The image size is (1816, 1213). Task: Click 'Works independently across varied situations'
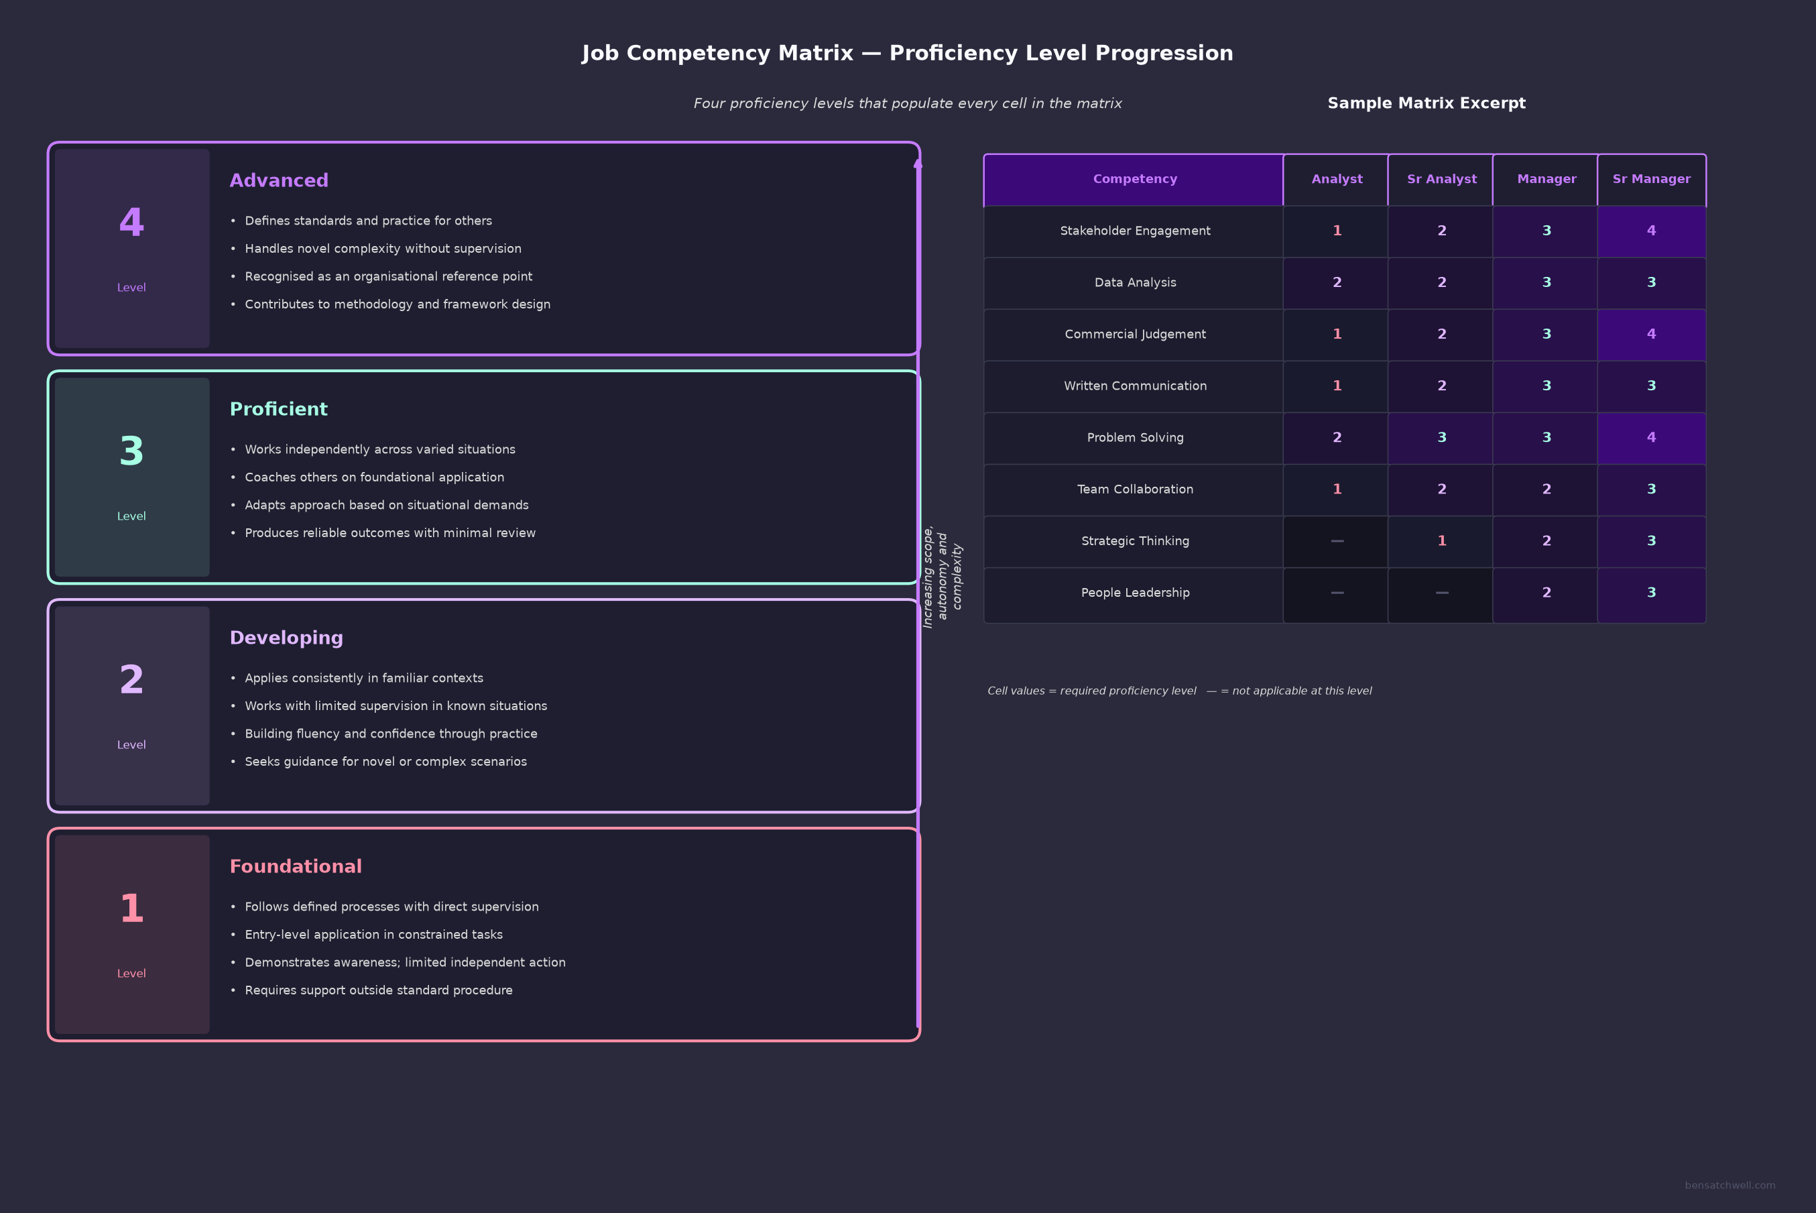click(379, 449)
